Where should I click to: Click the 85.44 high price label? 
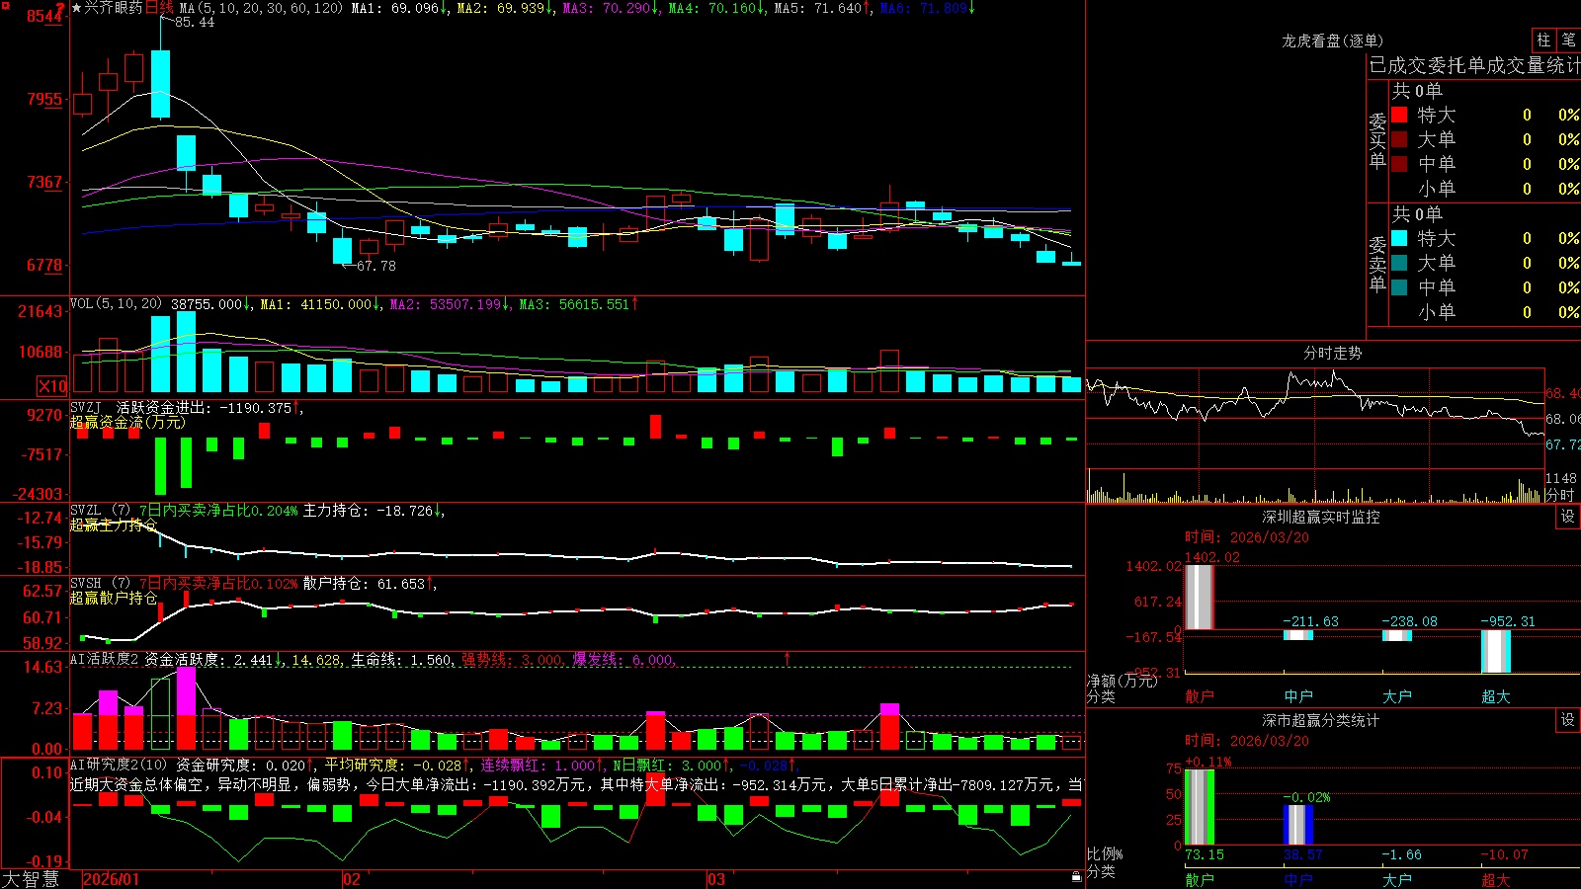point(194,22)
